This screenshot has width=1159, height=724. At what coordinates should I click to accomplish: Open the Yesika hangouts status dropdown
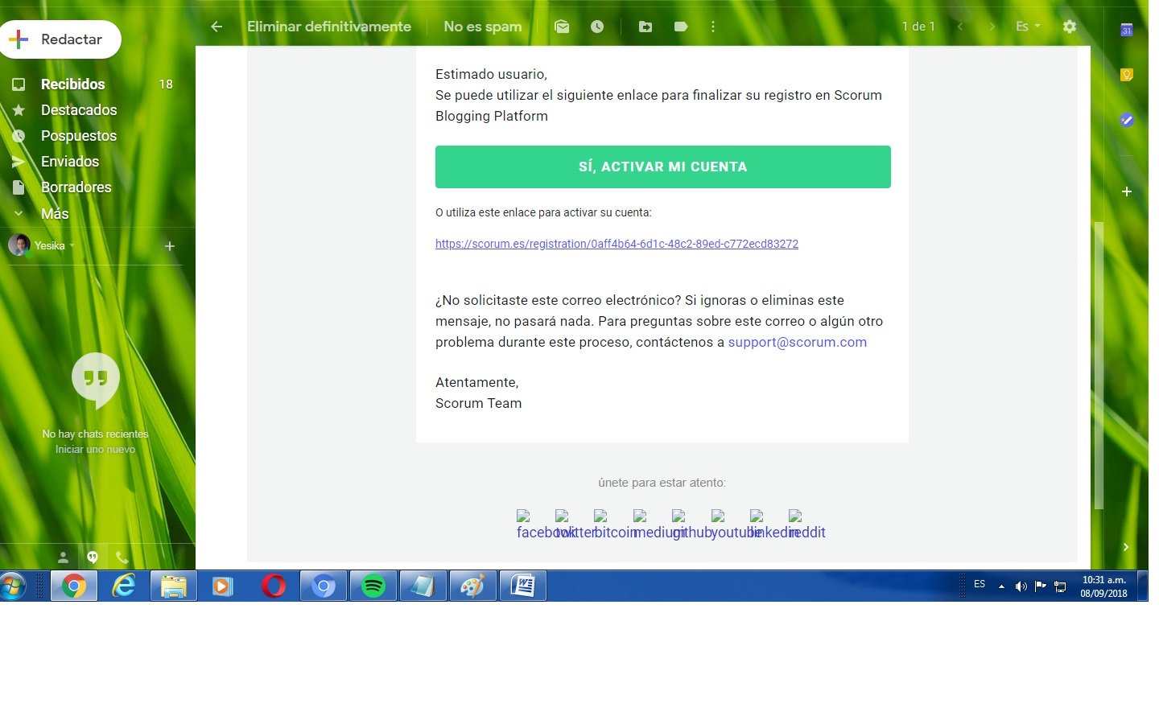click(55, 245)
